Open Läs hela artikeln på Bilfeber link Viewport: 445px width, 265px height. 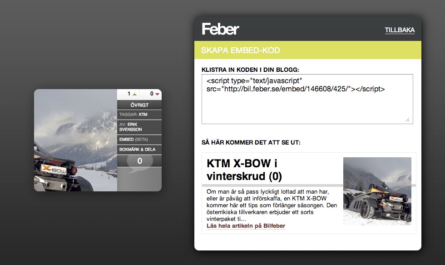(246, 226)
